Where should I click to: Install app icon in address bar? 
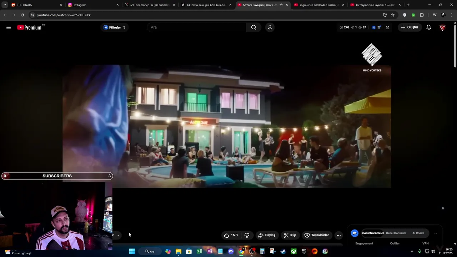385,15
